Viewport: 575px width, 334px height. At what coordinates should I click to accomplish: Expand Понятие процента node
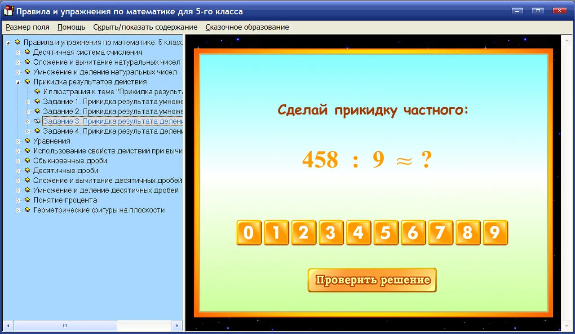click(x=18, y=201)
